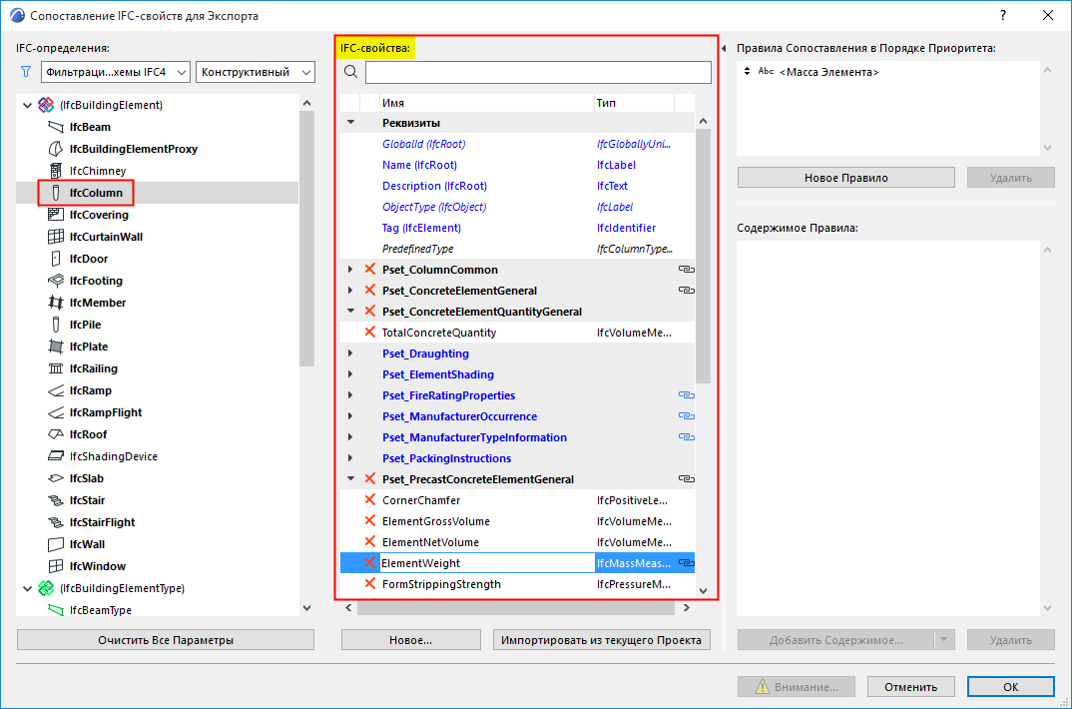Click the IfcSlab icon
1072x709 pixels.
tap(55, 478)
